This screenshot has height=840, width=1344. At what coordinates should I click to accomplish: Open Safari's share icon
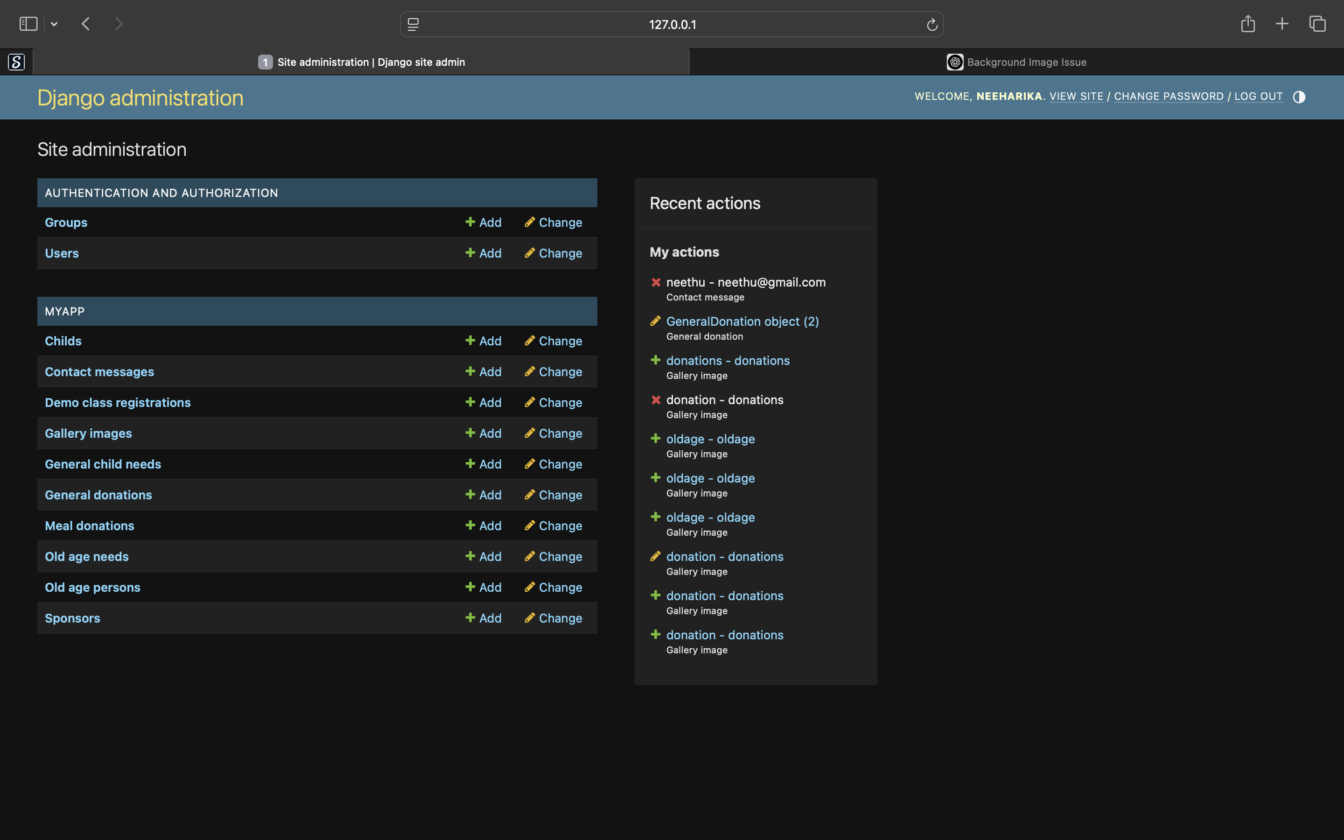[1248, 24]
